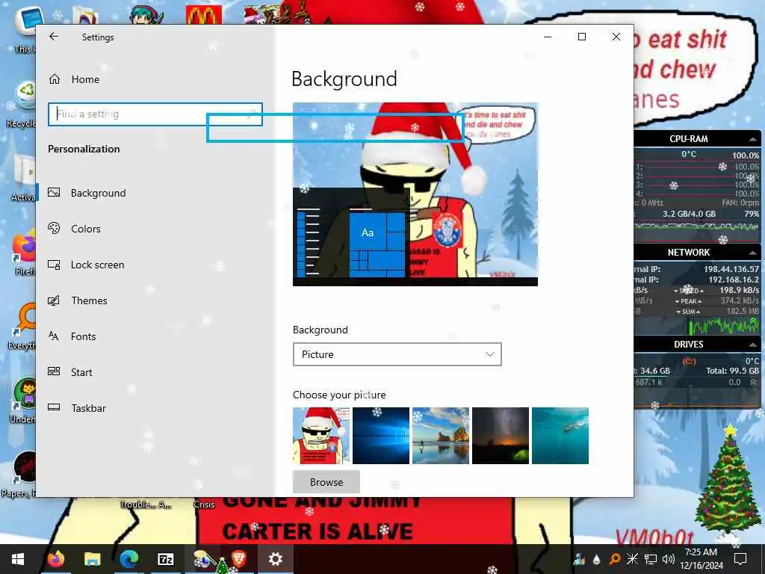Click the orange magnifier Everything tray icon

tap(614, 559)
